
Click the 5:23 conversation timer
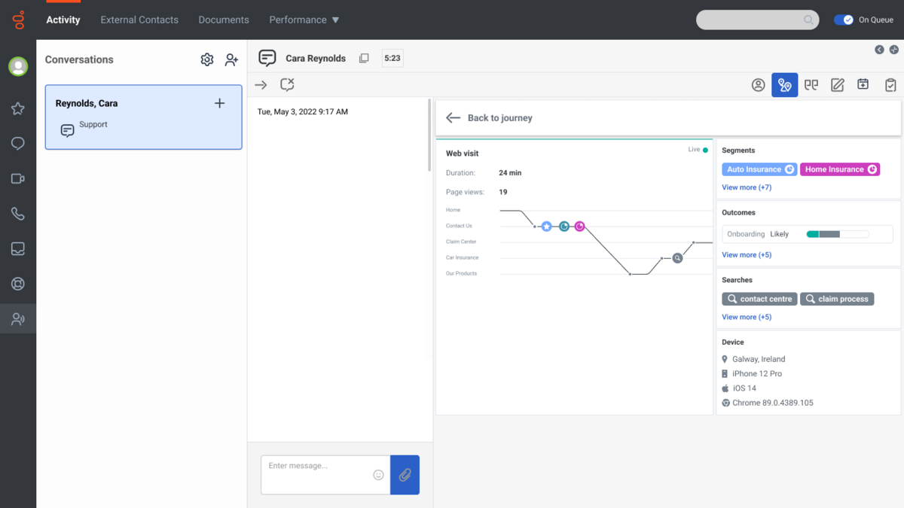click(392, 58)
